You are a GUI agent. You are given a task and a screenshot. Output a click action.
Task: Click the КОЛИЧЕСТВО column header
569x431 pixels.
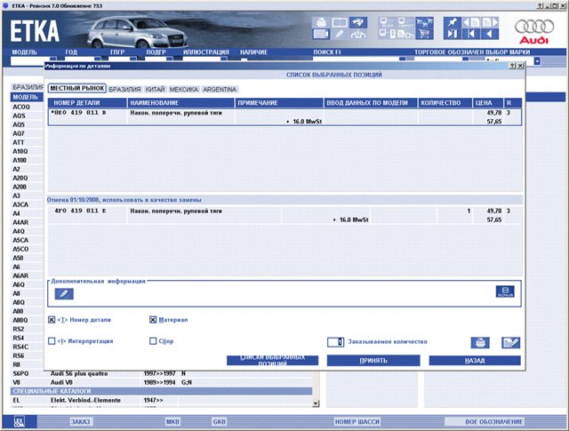click(445, 103)
